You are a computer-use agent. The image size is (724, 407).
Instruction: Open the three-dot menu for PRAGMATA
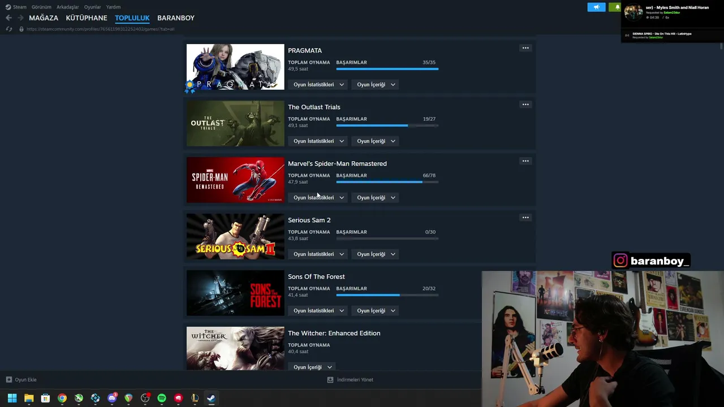point(525,48)
